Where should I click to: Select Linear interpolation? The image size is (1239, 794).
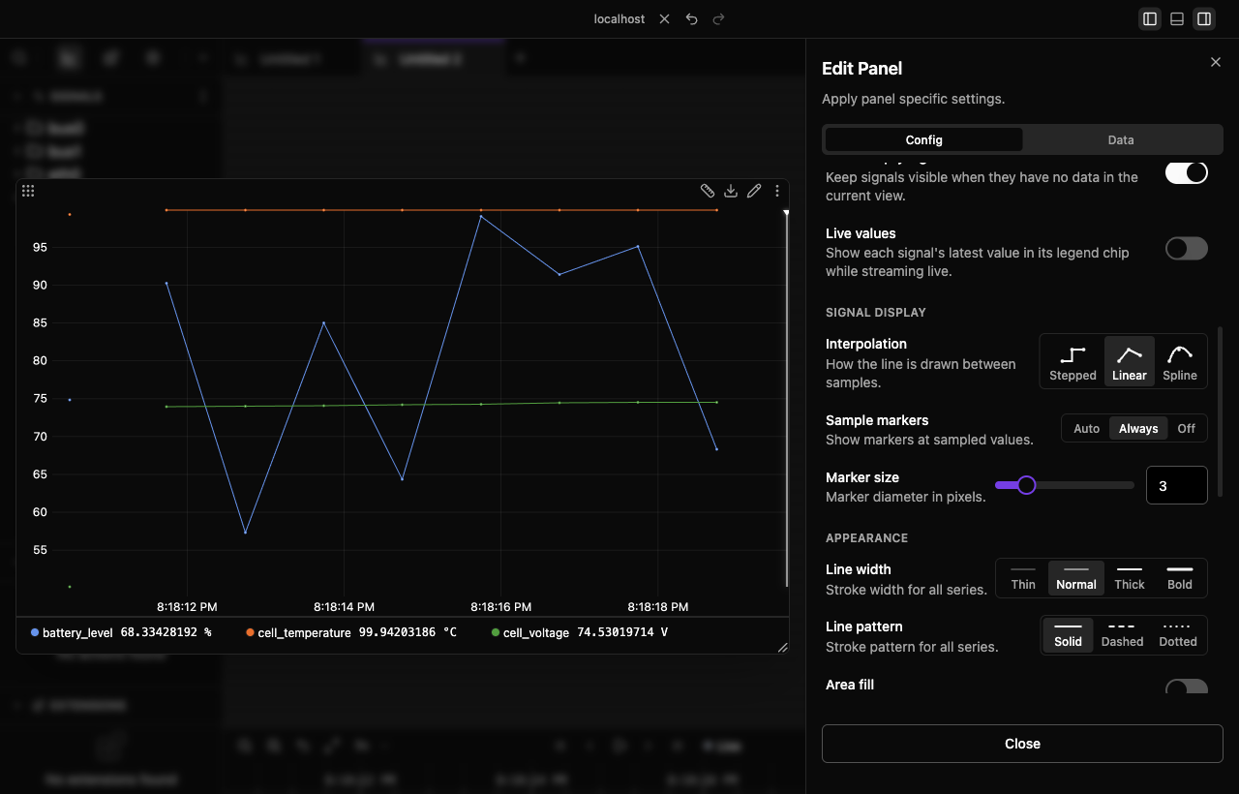(x=1130, y=361)
